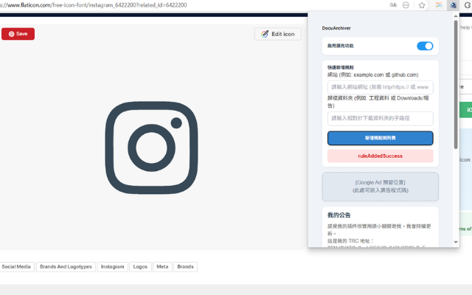
Task: Click the three-dots bubble icon in address bar
Action: coord(406,5)
